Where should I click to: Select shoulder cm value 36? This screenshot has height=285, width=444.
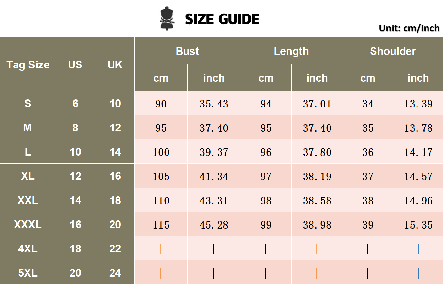[368, 152]
